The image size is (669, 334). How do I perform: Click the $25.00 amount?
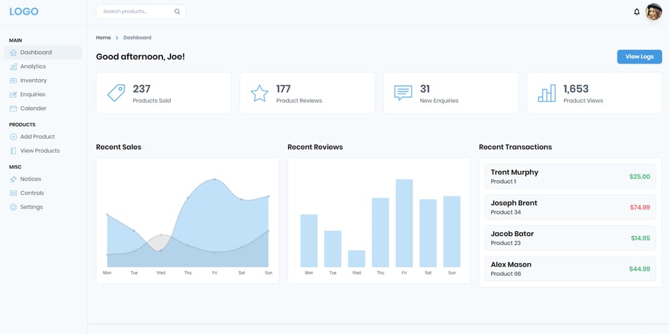point(640,176)
